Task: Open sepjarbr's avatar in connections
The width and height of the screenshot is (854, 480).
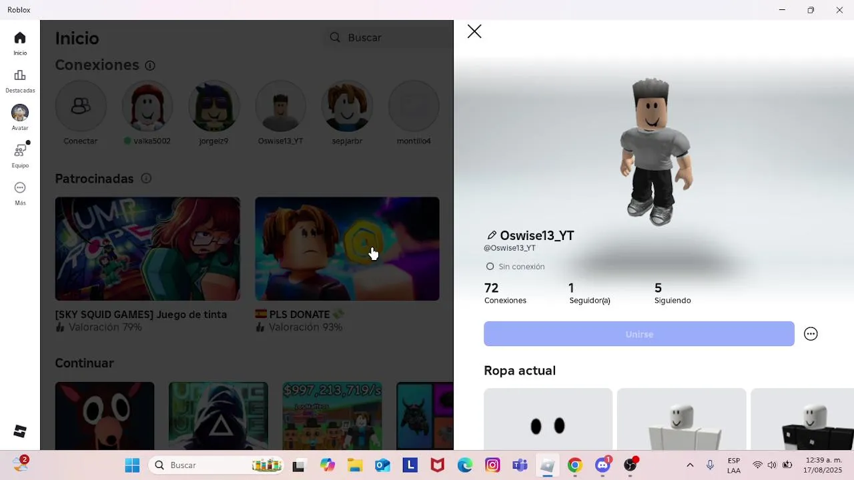Action: 347,106
